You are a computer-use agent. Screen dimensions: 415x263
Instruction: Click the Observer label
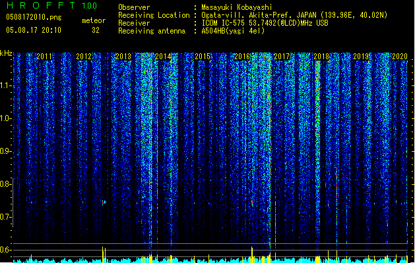(134, 7)
